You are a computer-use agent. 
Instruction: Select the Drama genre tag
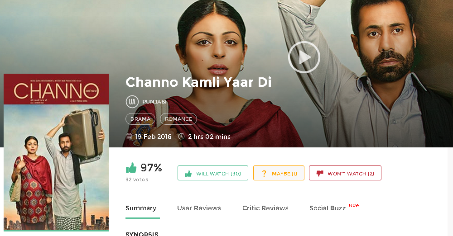coord(140,119)
